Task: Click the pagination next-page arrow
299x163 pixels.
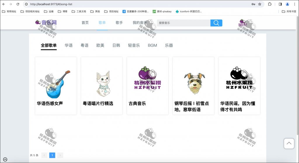Action: click(x=60, y=155)
